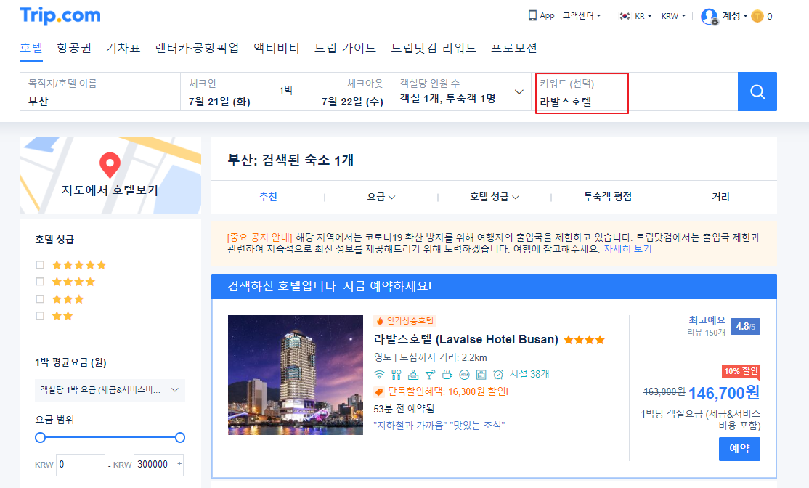The height and width of the screenshot is (488, 809).
Task: Select the 렌터카·공항픽업 tab
Action: click(x=197, y=48)
